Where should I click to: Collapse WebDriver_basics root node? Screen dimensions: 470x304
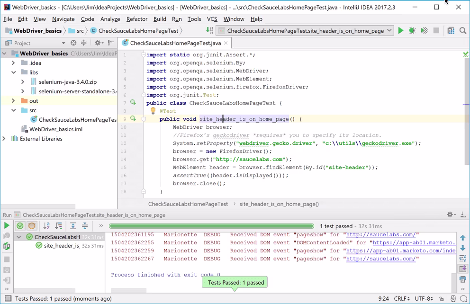coord(4,54)
